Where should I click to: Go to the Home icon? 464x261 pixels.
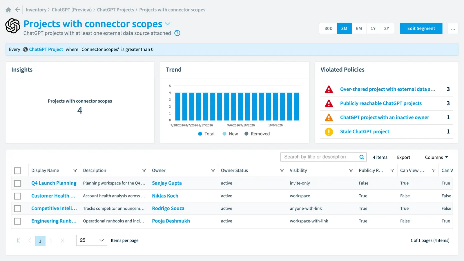click(x=8, y=10)
